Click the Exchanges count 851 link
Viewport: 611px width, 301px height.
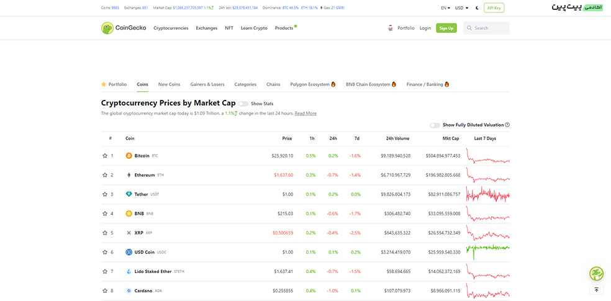coord(145,8)
